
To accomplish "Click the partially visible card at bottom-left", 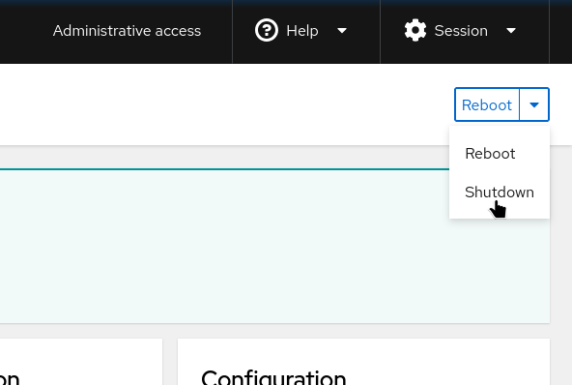I will pos(80,362).
